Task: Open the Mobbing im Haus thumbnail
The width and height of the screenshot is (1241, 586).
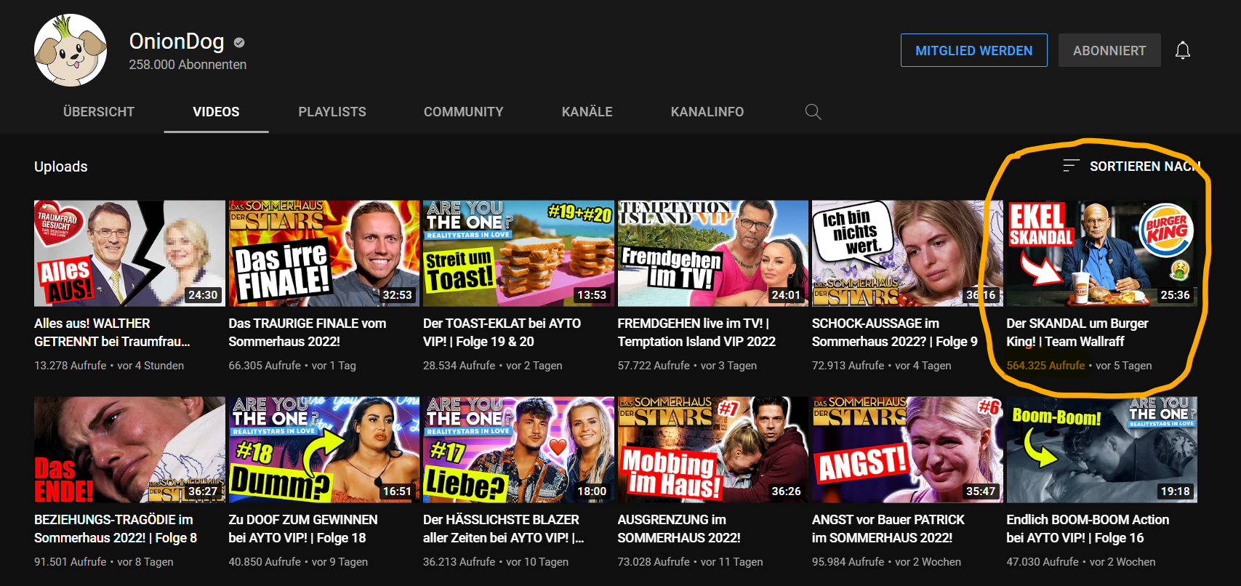Action: click(712, 449)
